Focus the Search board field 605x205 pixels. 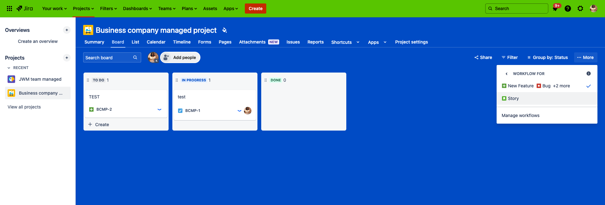click(x=112, y=57)
